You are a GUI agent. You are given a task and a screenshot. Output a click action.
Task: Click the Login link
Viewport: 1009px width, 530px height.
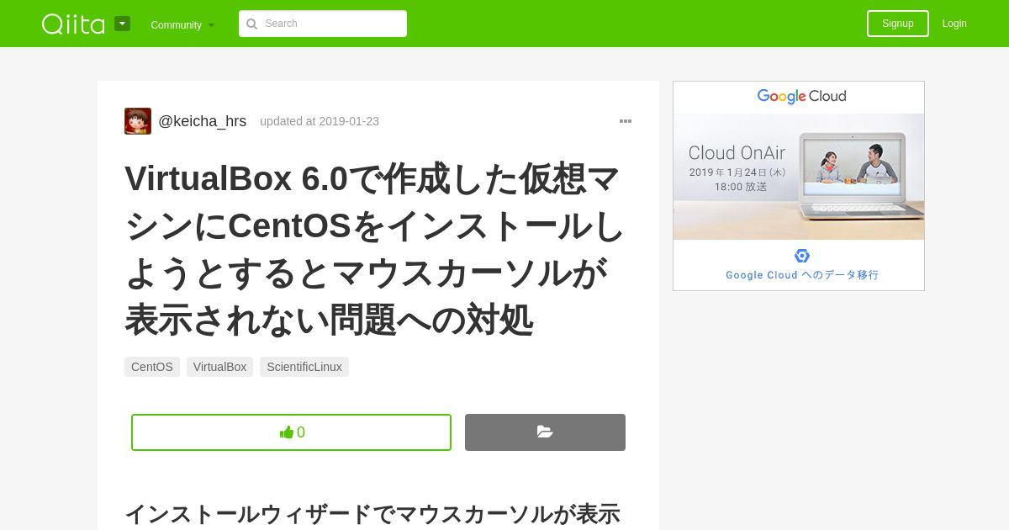(954, 24)
